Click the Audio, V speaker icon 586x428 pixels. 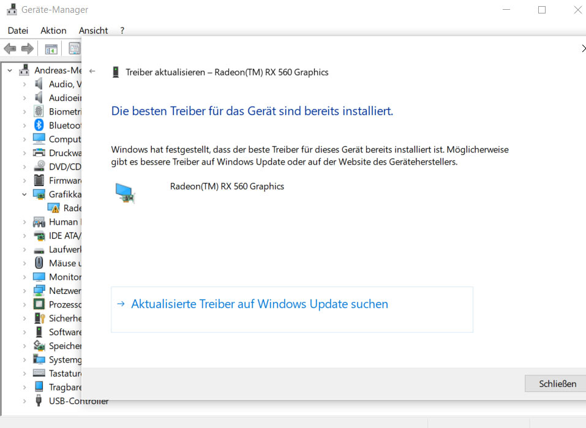(39, 84)
